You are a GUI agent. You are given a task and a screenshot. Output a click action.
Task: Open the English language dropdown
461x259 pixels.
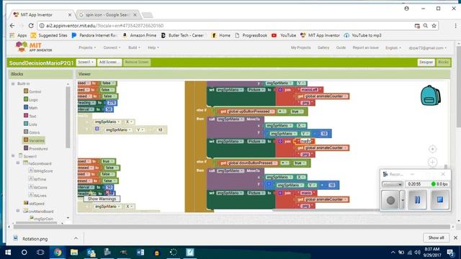pos(393,47)
